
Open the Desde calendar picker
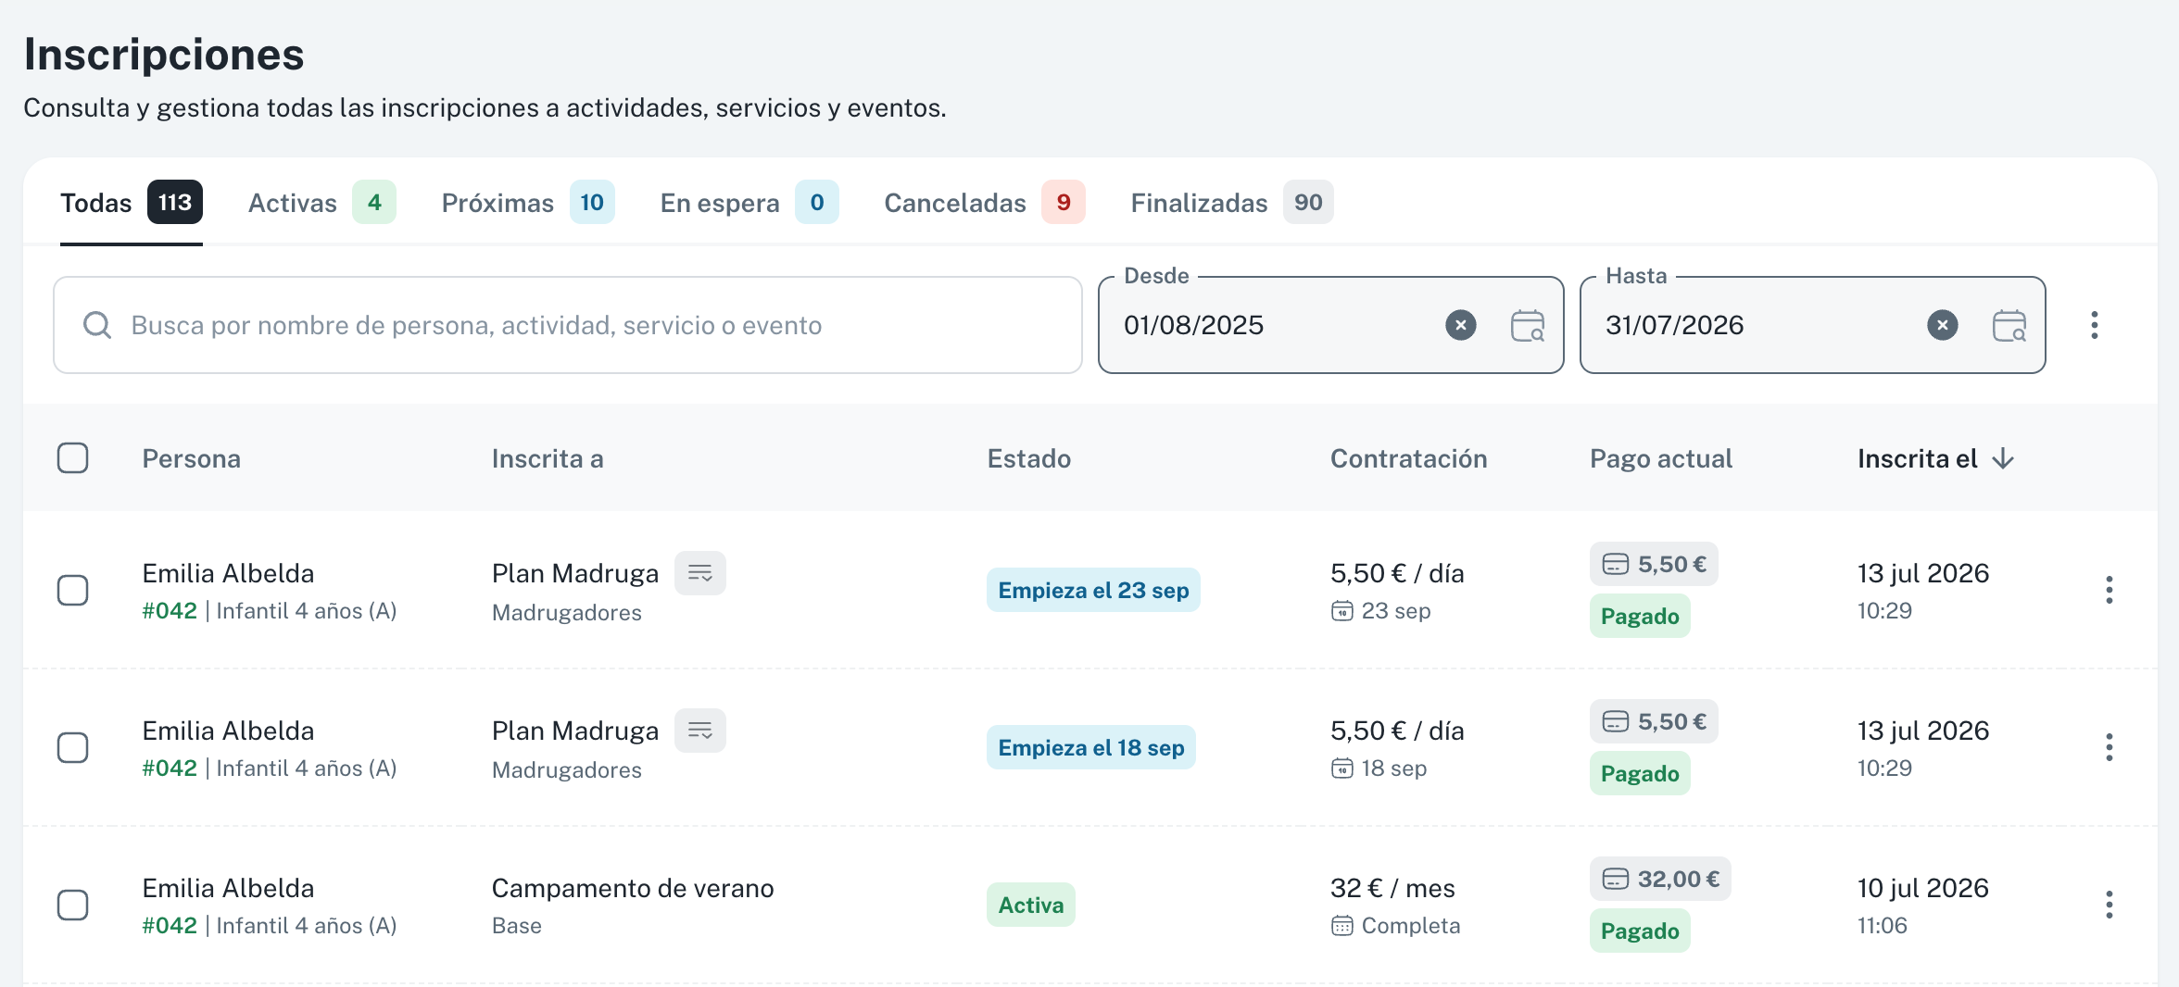point(1528,325)
